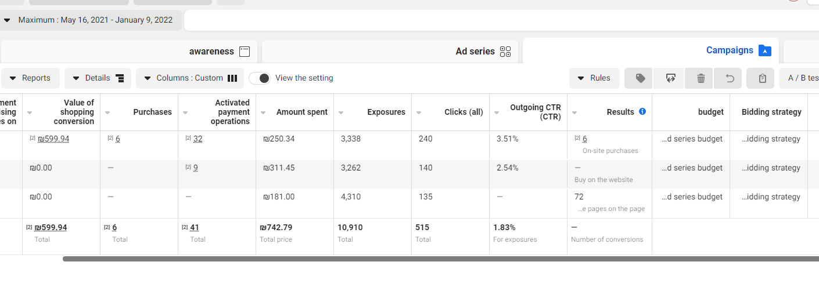819x298 pixels.
Task: Click the trash delete icon
Action: 701,78
